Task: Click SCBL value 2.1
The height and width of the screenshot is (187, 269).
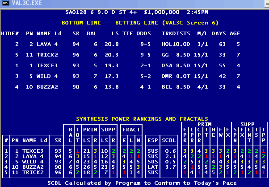Action: (x=171, y=156)
